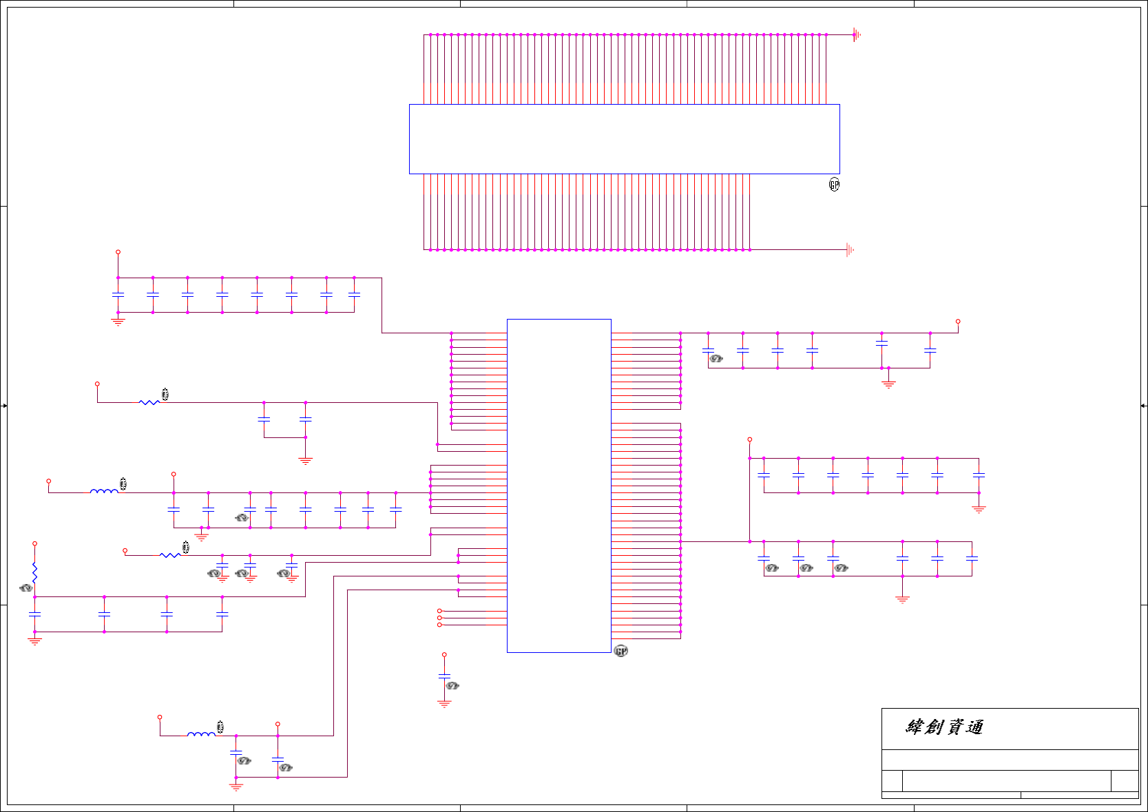Select the sideways ground symbol on the connector's upper bus
The height and width of the screenshot is (812, 1148).
[x=857, y=34]
